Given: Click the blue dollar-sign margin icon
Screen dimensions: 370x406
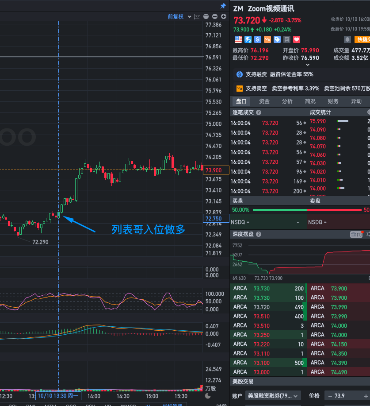Looking at the screenshot, I should coord(258,39).
